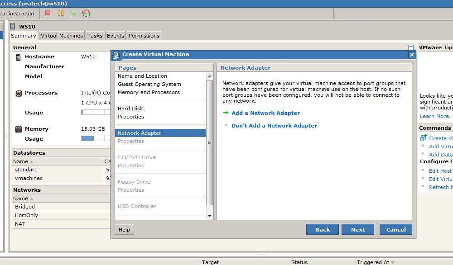Viewport: 453px width, 265px height.
Task: Click the Create Virtual Machine dialog title icon
Action: tap(116, 54)
